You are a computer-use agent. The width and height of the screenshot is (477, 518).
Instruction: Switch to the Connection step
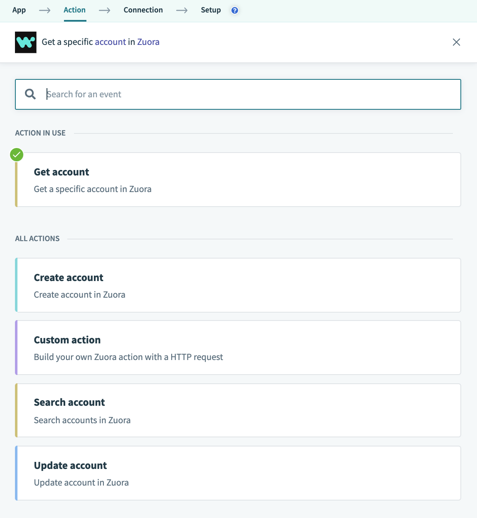pos(143,10)
